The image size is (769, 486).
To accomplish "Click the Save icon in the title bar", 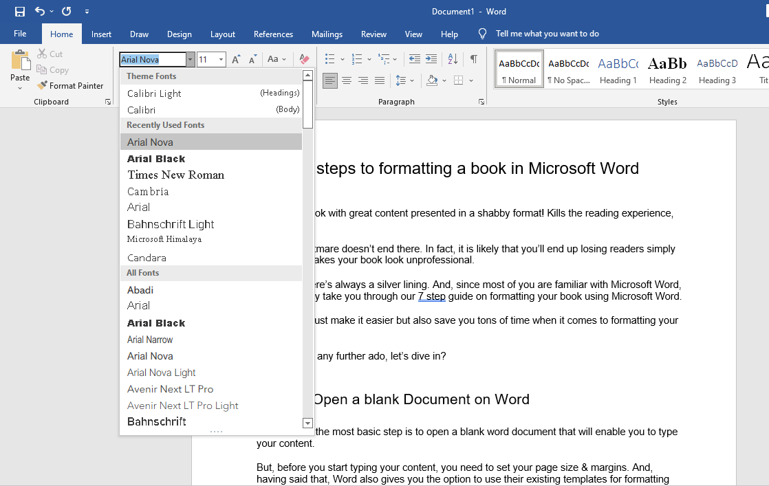I will [x=20, y=12].
